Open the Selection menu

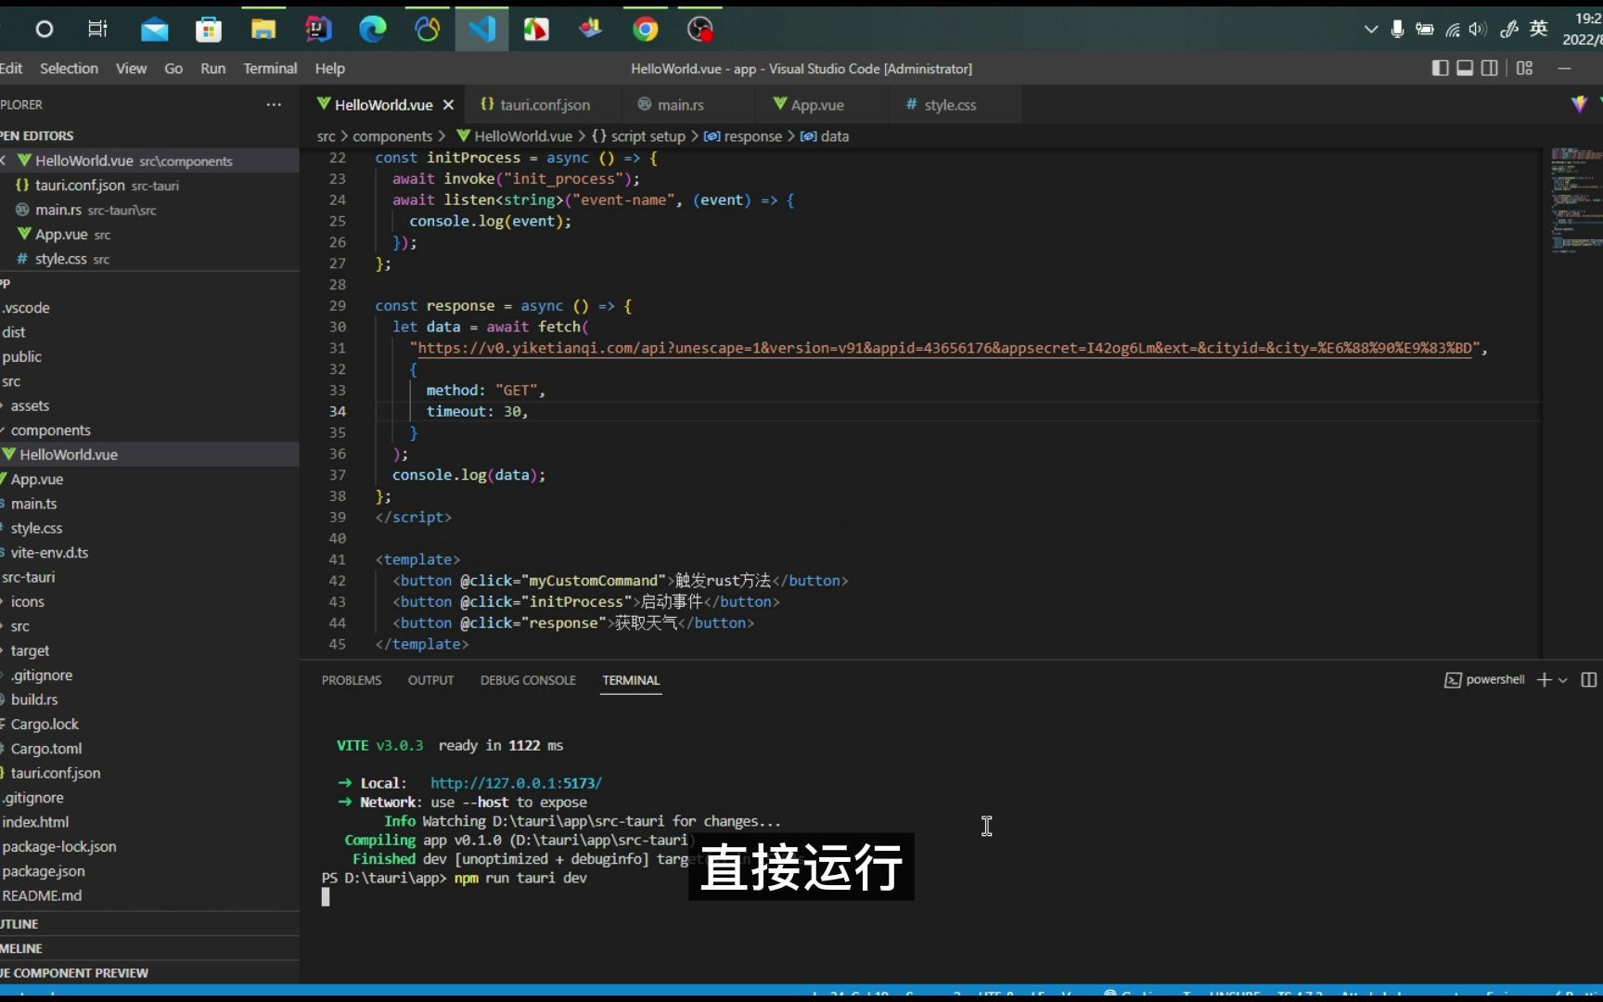click(x=69, y=69)
